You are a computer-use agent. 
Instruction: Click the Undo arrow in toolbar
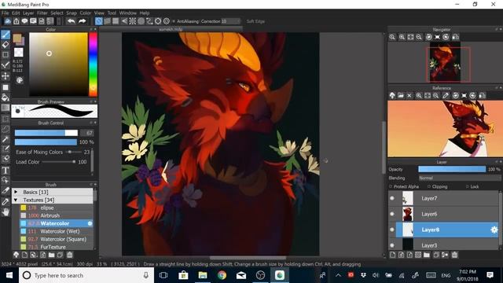pos(72,21)
